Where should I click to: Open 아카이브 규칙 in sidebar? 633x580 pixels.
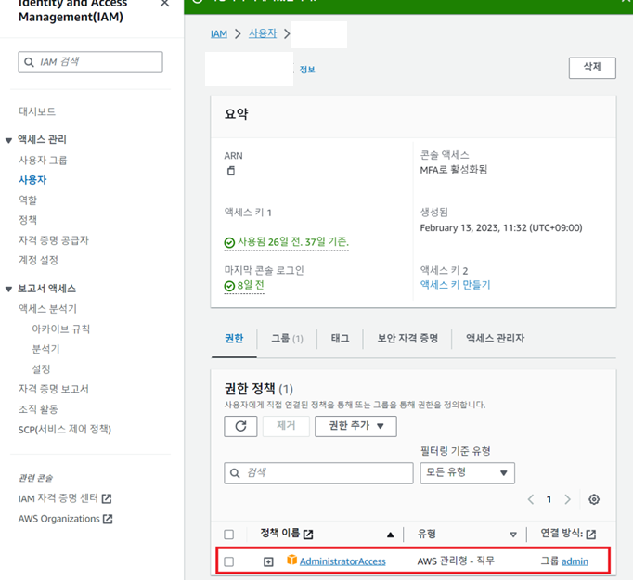[x=61, y=329]
